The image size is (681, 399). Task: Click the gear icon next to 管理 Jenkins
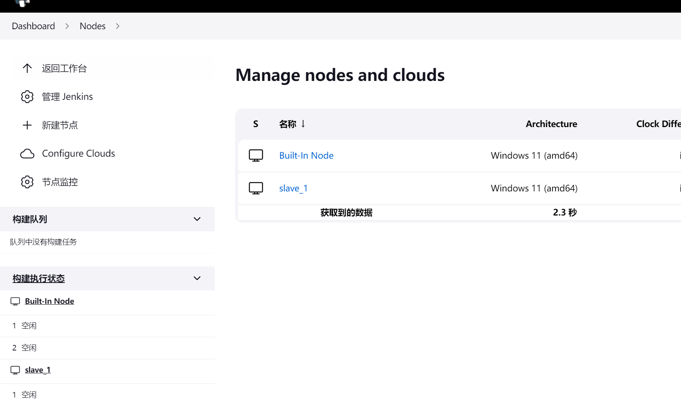(27, 97)
